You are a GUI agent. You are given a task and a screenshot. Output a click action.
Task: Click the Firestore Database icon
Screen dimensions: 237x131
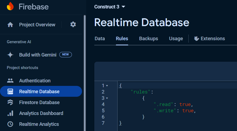[x=10, y=102]
